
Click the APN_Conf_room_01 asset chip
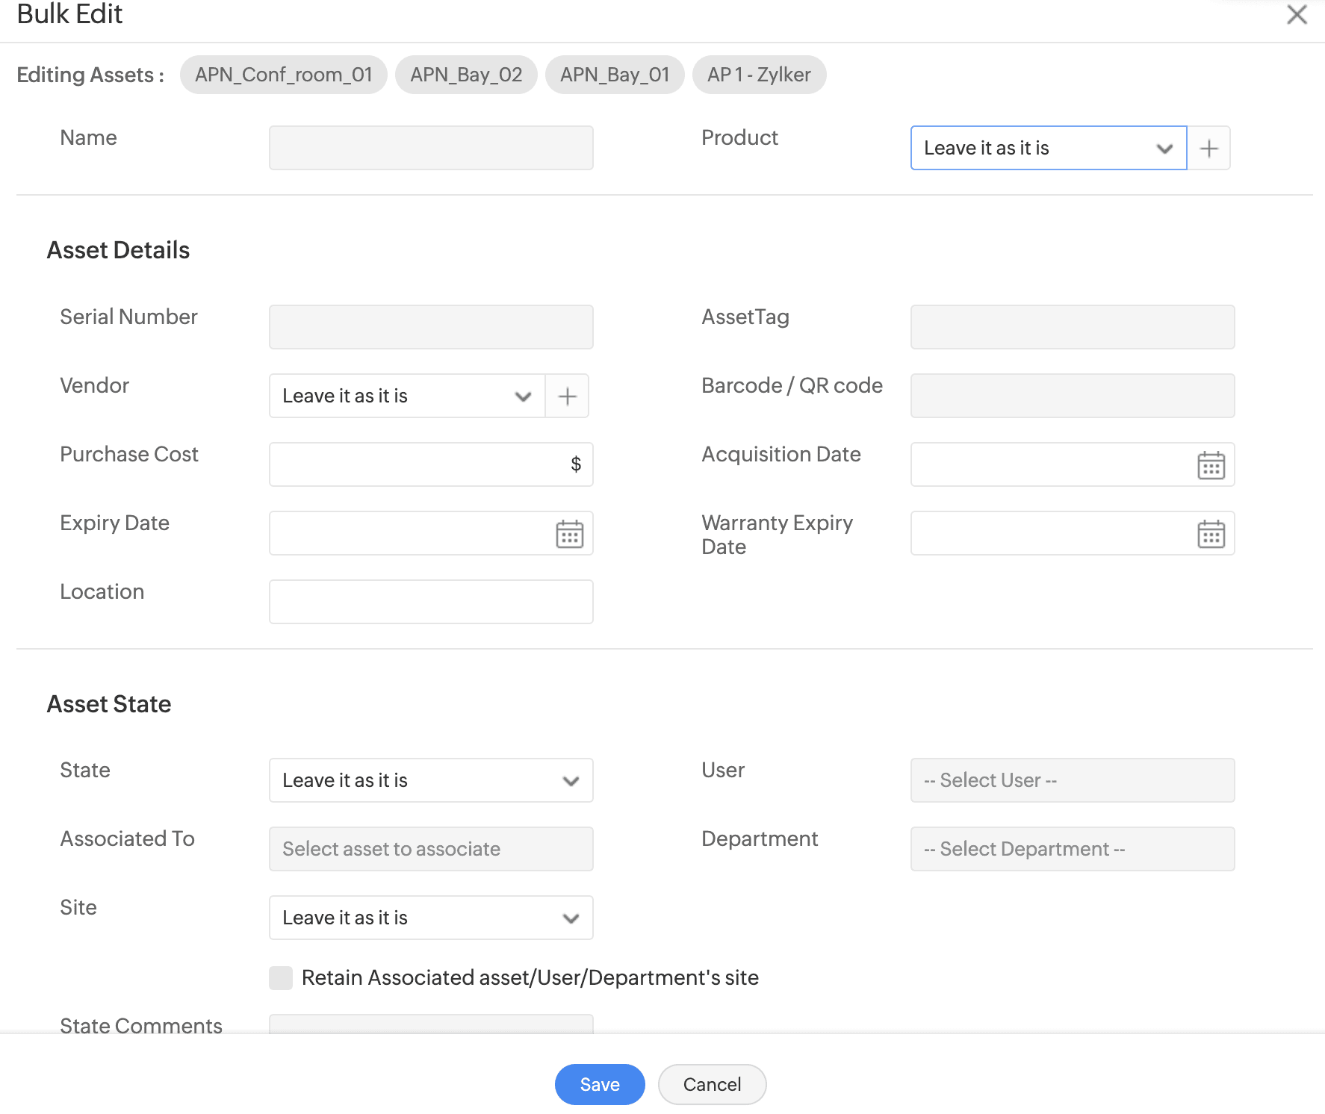point(283,75)
